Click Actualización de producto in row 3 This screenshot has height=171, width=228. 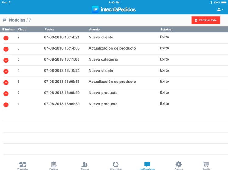tap(112, 82)
